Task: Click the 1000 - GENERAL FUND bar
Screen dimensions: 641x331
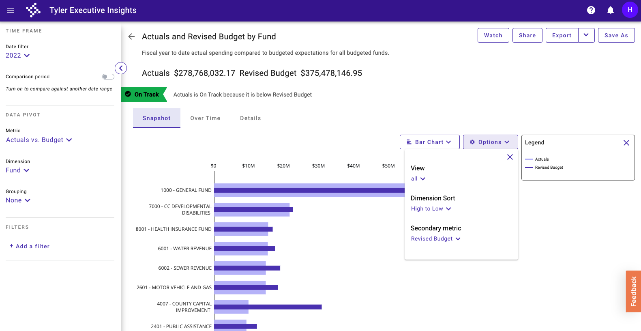Action: pyautogui.click(x=309, y=190)
